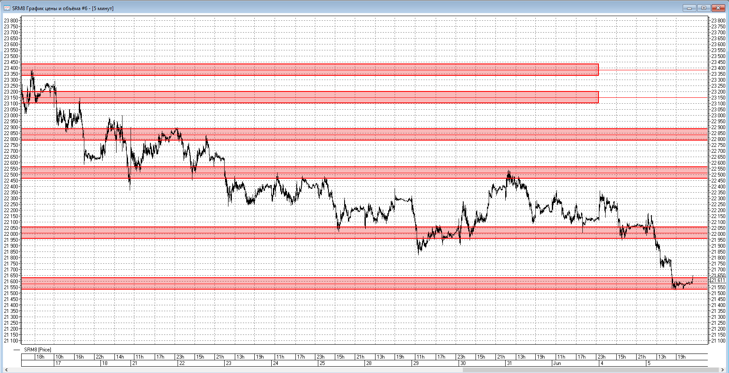Screen dimensions: 729x373
Task: Click date label '21' in the date row
Action: [x=134, y=363]
